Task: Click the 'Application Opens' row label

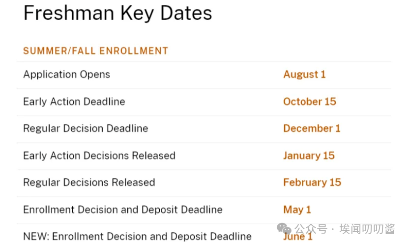Action: 66,75
